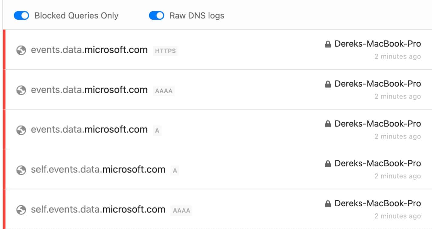Viewport: 432px width, 229px height.
Task: Click globe icon on self.events.data A record row
Action: (21, 170)
